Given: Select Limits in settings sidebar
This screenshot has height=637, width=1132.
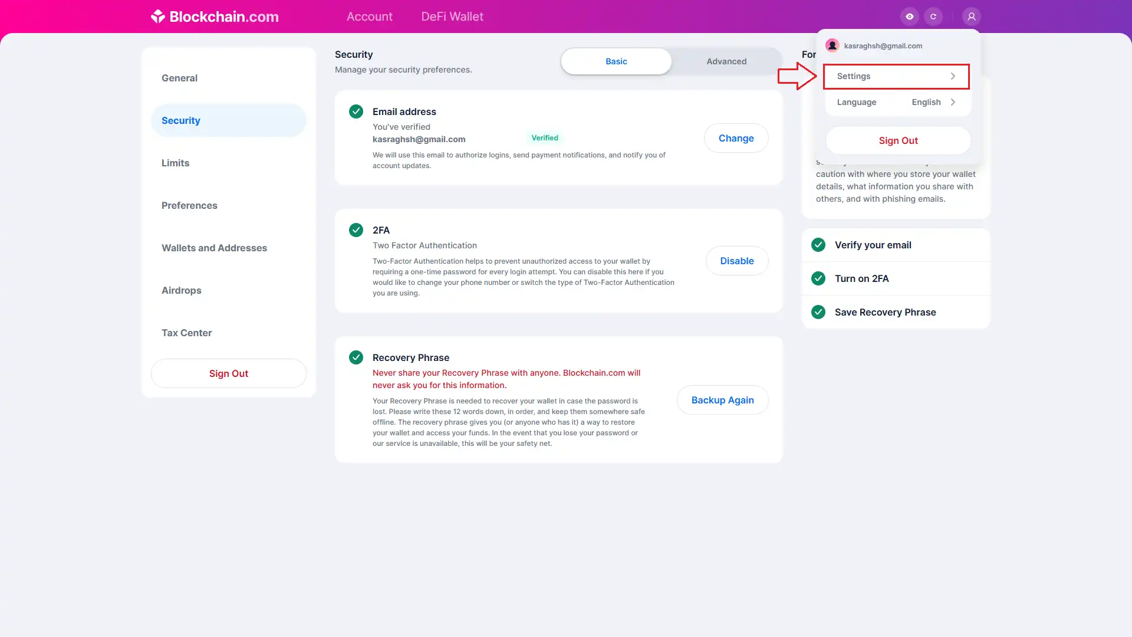Looking at the screenshot, I should pos(229,163).
